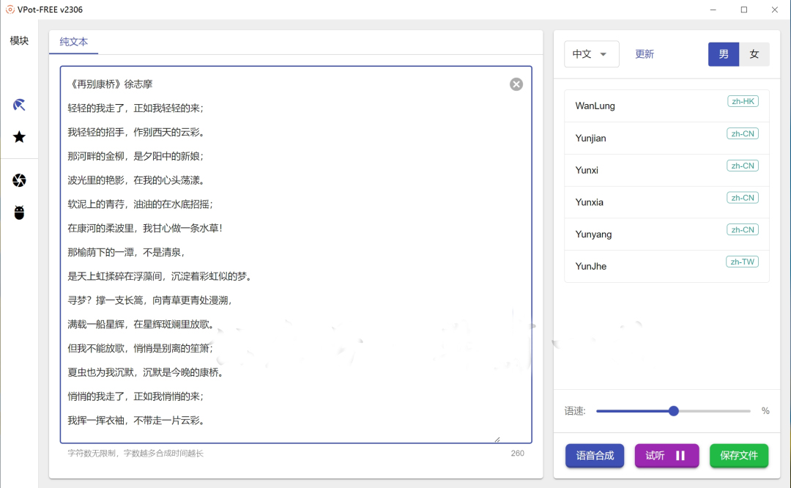Minimize the VPot-FREE window
The width and height of the screenshot is (791, 488).
(713, 10)
